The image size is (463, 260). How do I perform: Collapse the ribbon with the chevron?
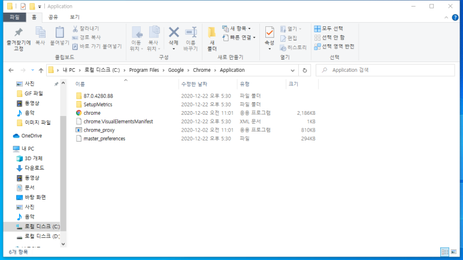446,18
